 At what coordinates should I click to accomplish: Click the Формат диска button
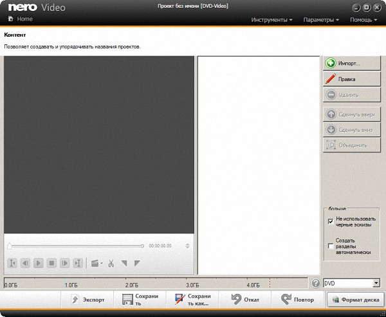point(355,300)
